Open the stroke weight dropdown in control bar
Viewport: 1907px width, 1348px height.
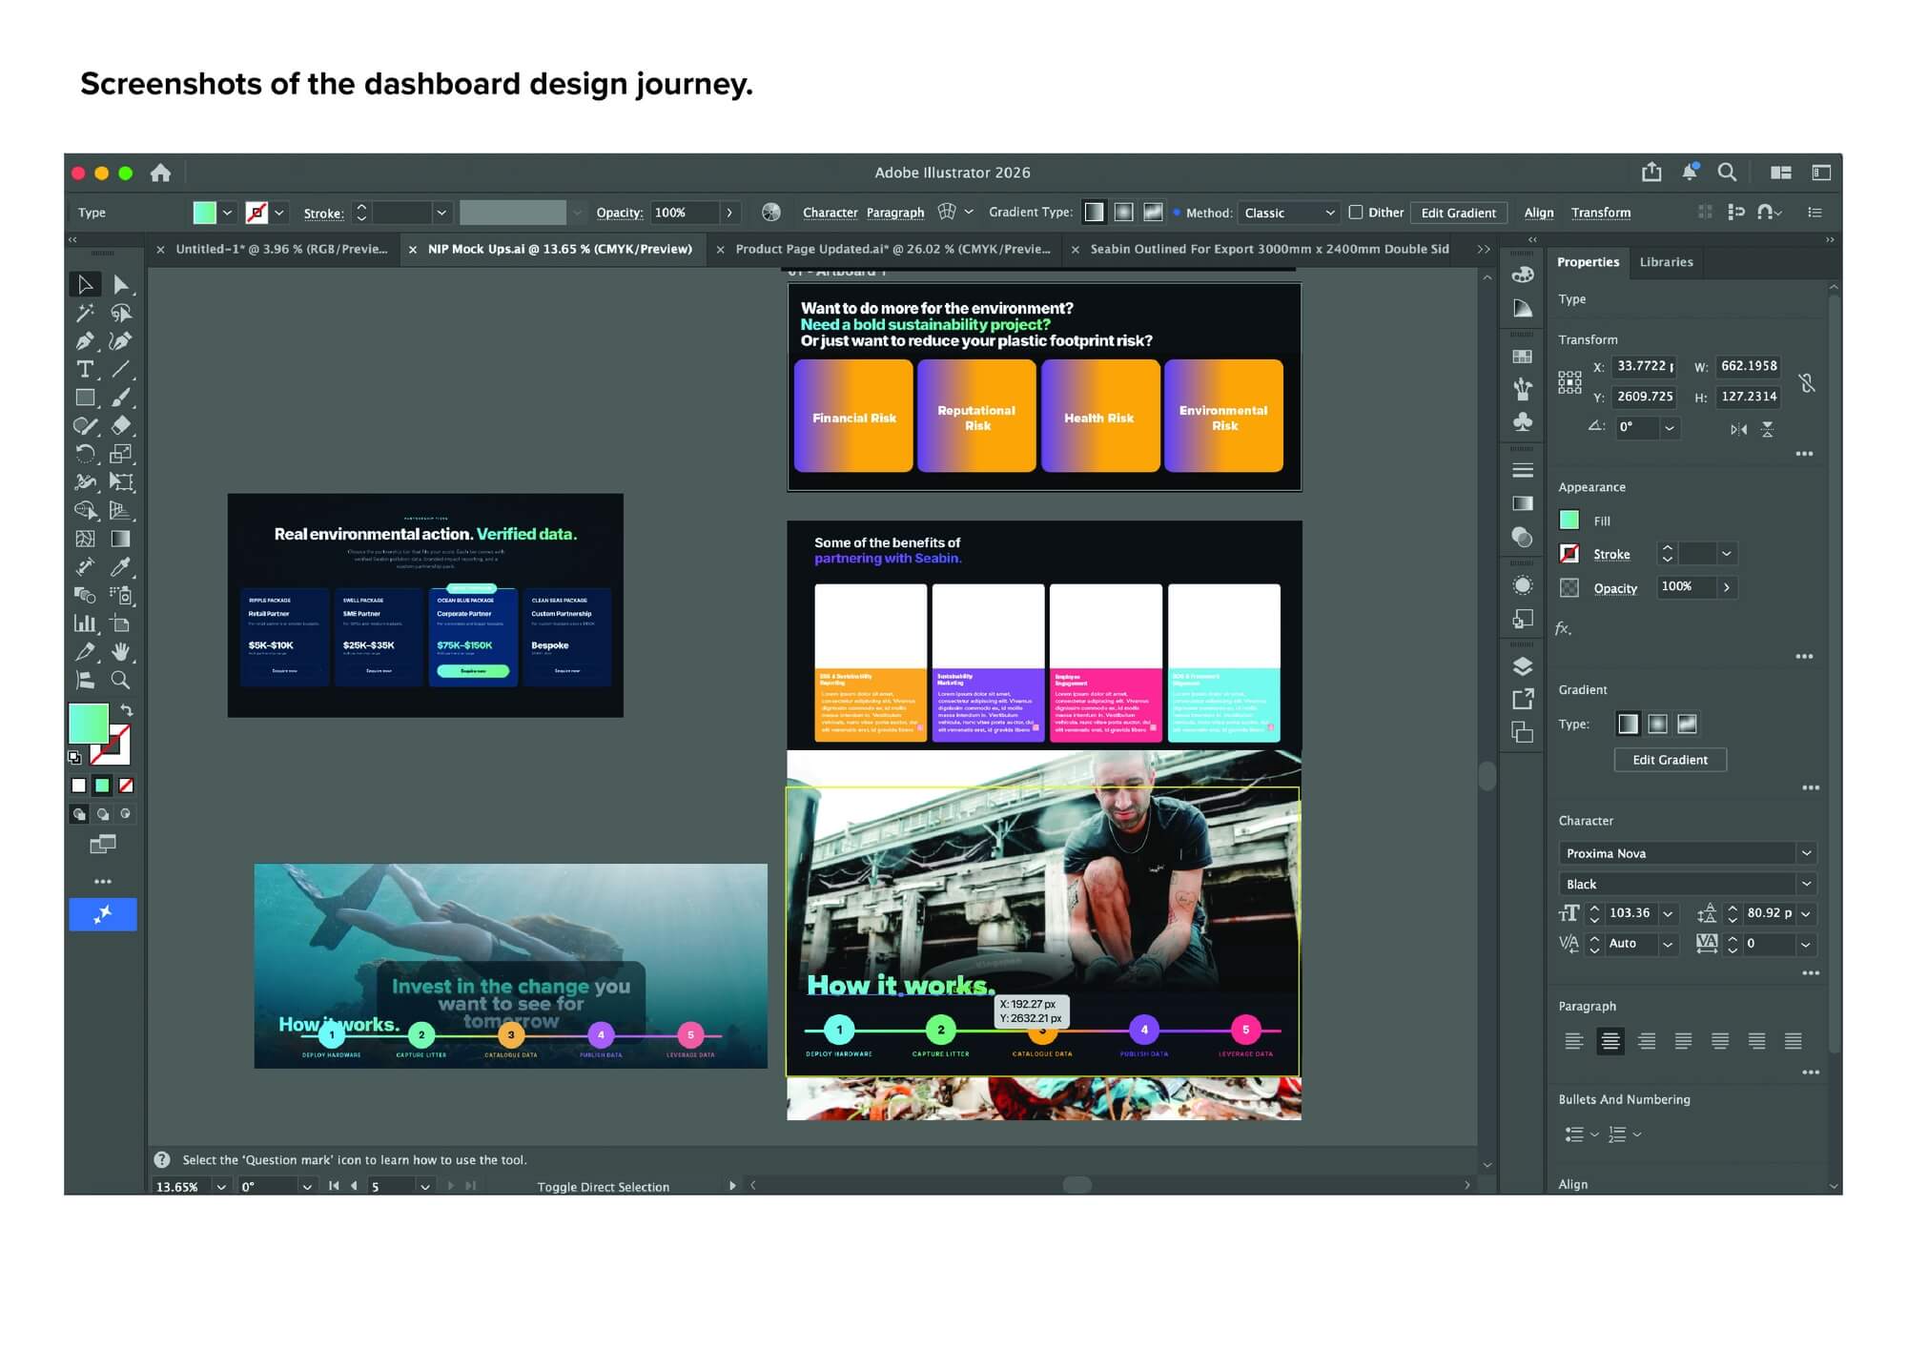tap(441, 213)
